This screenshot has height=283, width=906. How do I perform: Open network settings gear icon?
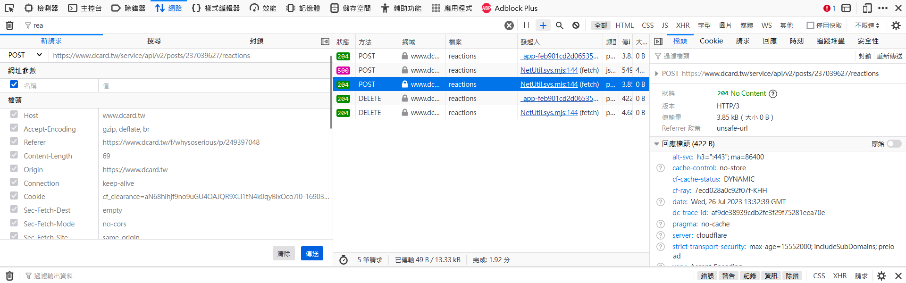[x=896, y=25]
